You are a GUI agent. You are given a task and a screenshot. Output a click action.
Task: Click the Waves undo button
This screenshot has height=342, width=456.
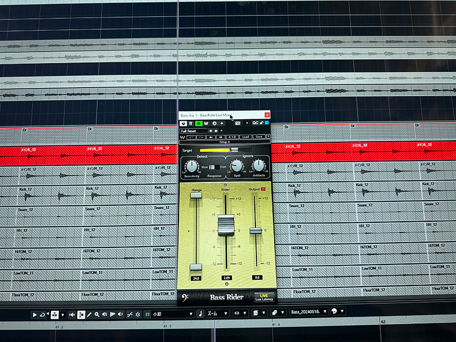191,137
